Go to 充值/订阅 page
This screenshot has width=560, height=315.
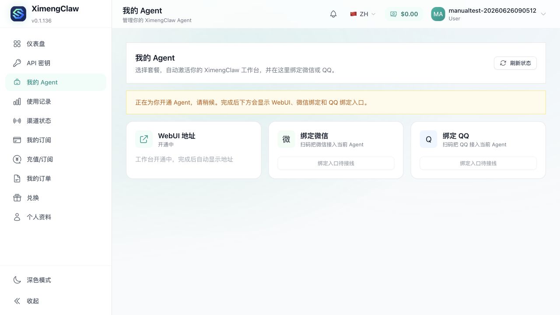56,159
